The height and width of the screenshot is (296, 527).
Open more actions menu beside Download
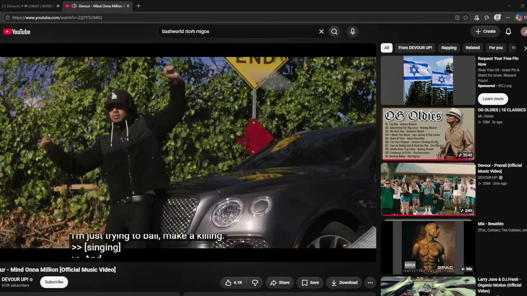point(370,282)
